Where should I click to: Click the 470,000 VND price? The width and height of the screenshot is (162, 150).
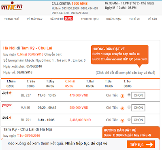pyautogui.click(x=79, y=95)
